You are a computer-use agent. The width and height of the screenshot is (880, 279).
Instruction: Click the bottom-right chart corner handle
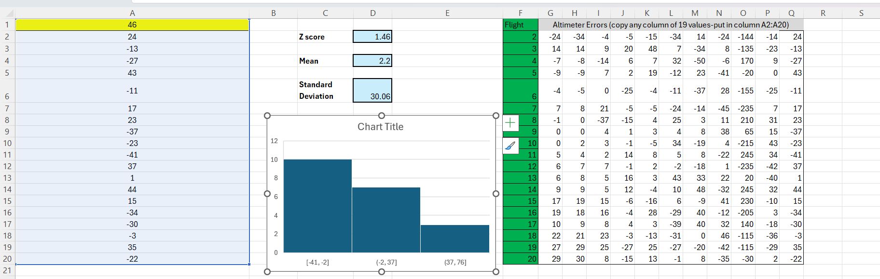click(496, 272)
